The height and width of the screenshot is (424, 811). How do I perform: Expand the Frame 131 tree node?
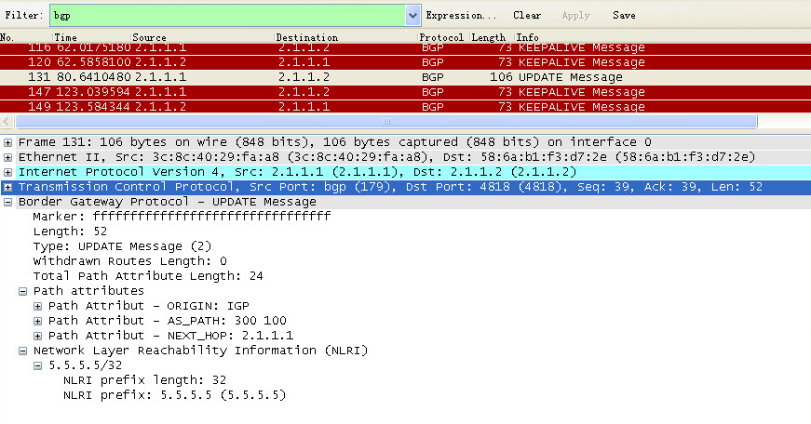pos(7,142)
